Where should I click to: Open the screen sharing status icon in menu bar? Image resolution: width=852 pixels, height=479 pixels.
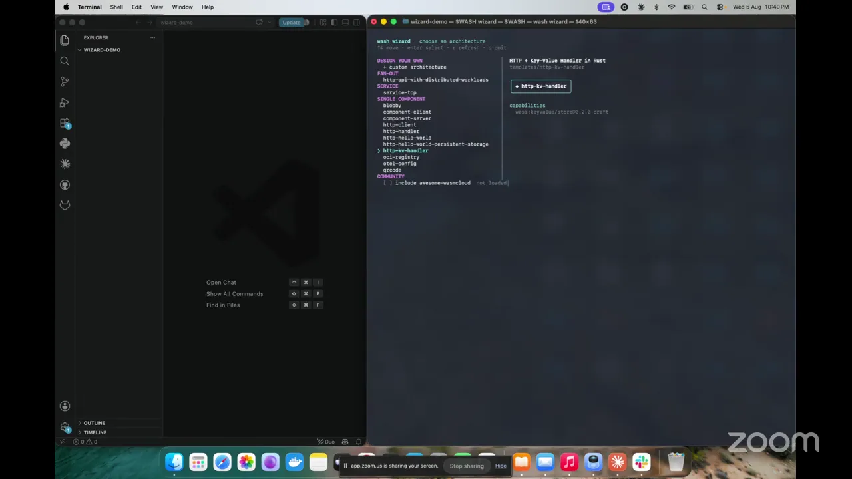point(606,7)
